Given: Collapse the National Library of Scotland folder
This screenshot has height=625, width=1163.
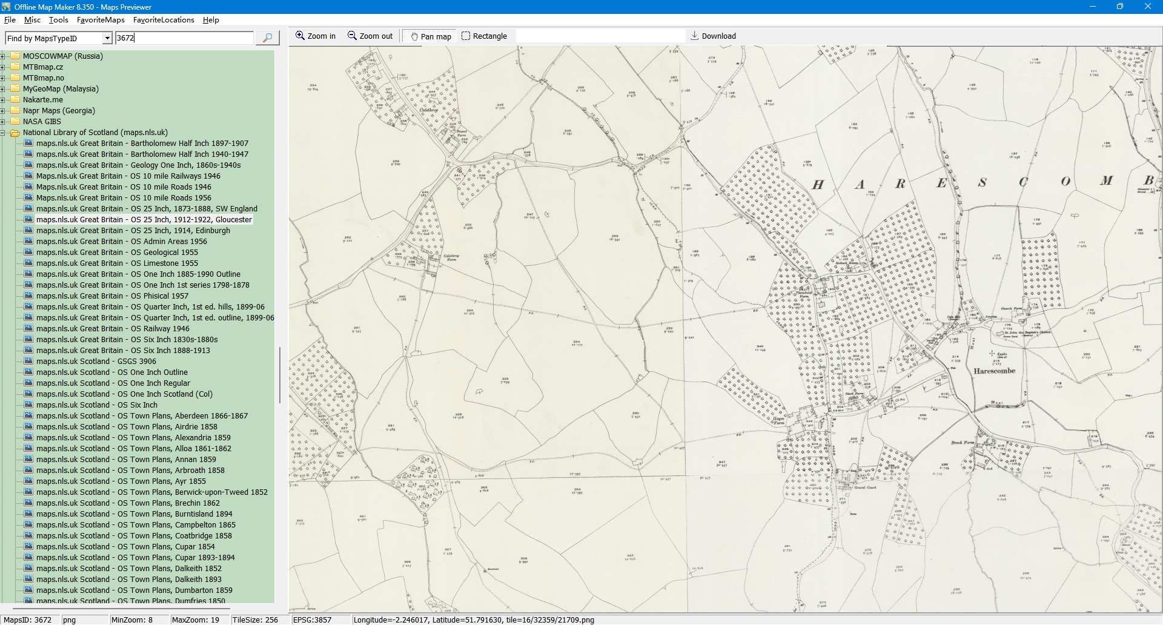Looking at the screenshot, I should (3, 133).
